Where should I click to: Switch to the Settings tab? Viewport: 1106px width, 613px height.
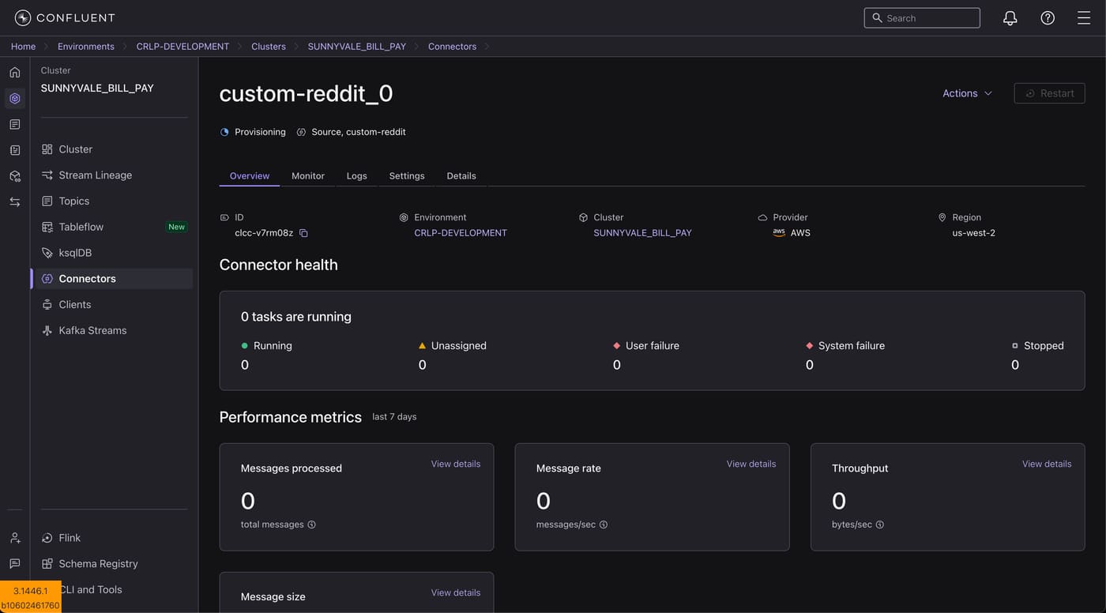pos(407,176)
